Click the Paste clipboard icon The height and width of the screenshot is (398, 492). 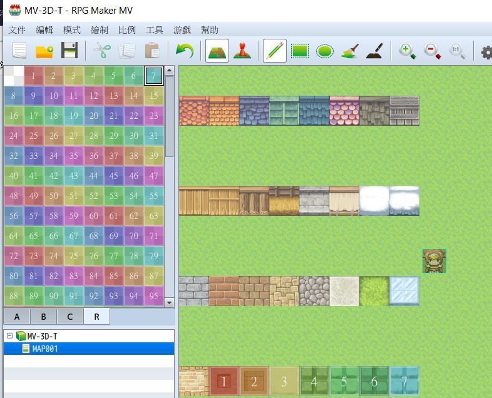[x=152, y=51]
